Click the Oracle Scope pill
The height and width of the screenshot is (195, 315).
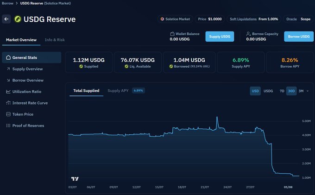(298, 19)
